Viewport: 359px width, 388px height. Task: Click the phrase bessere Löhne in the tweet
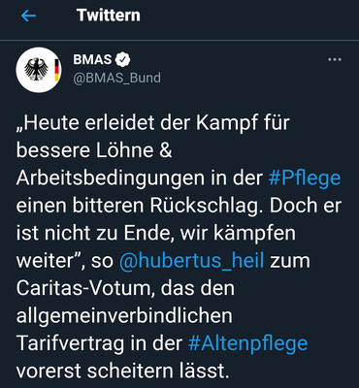84,150
